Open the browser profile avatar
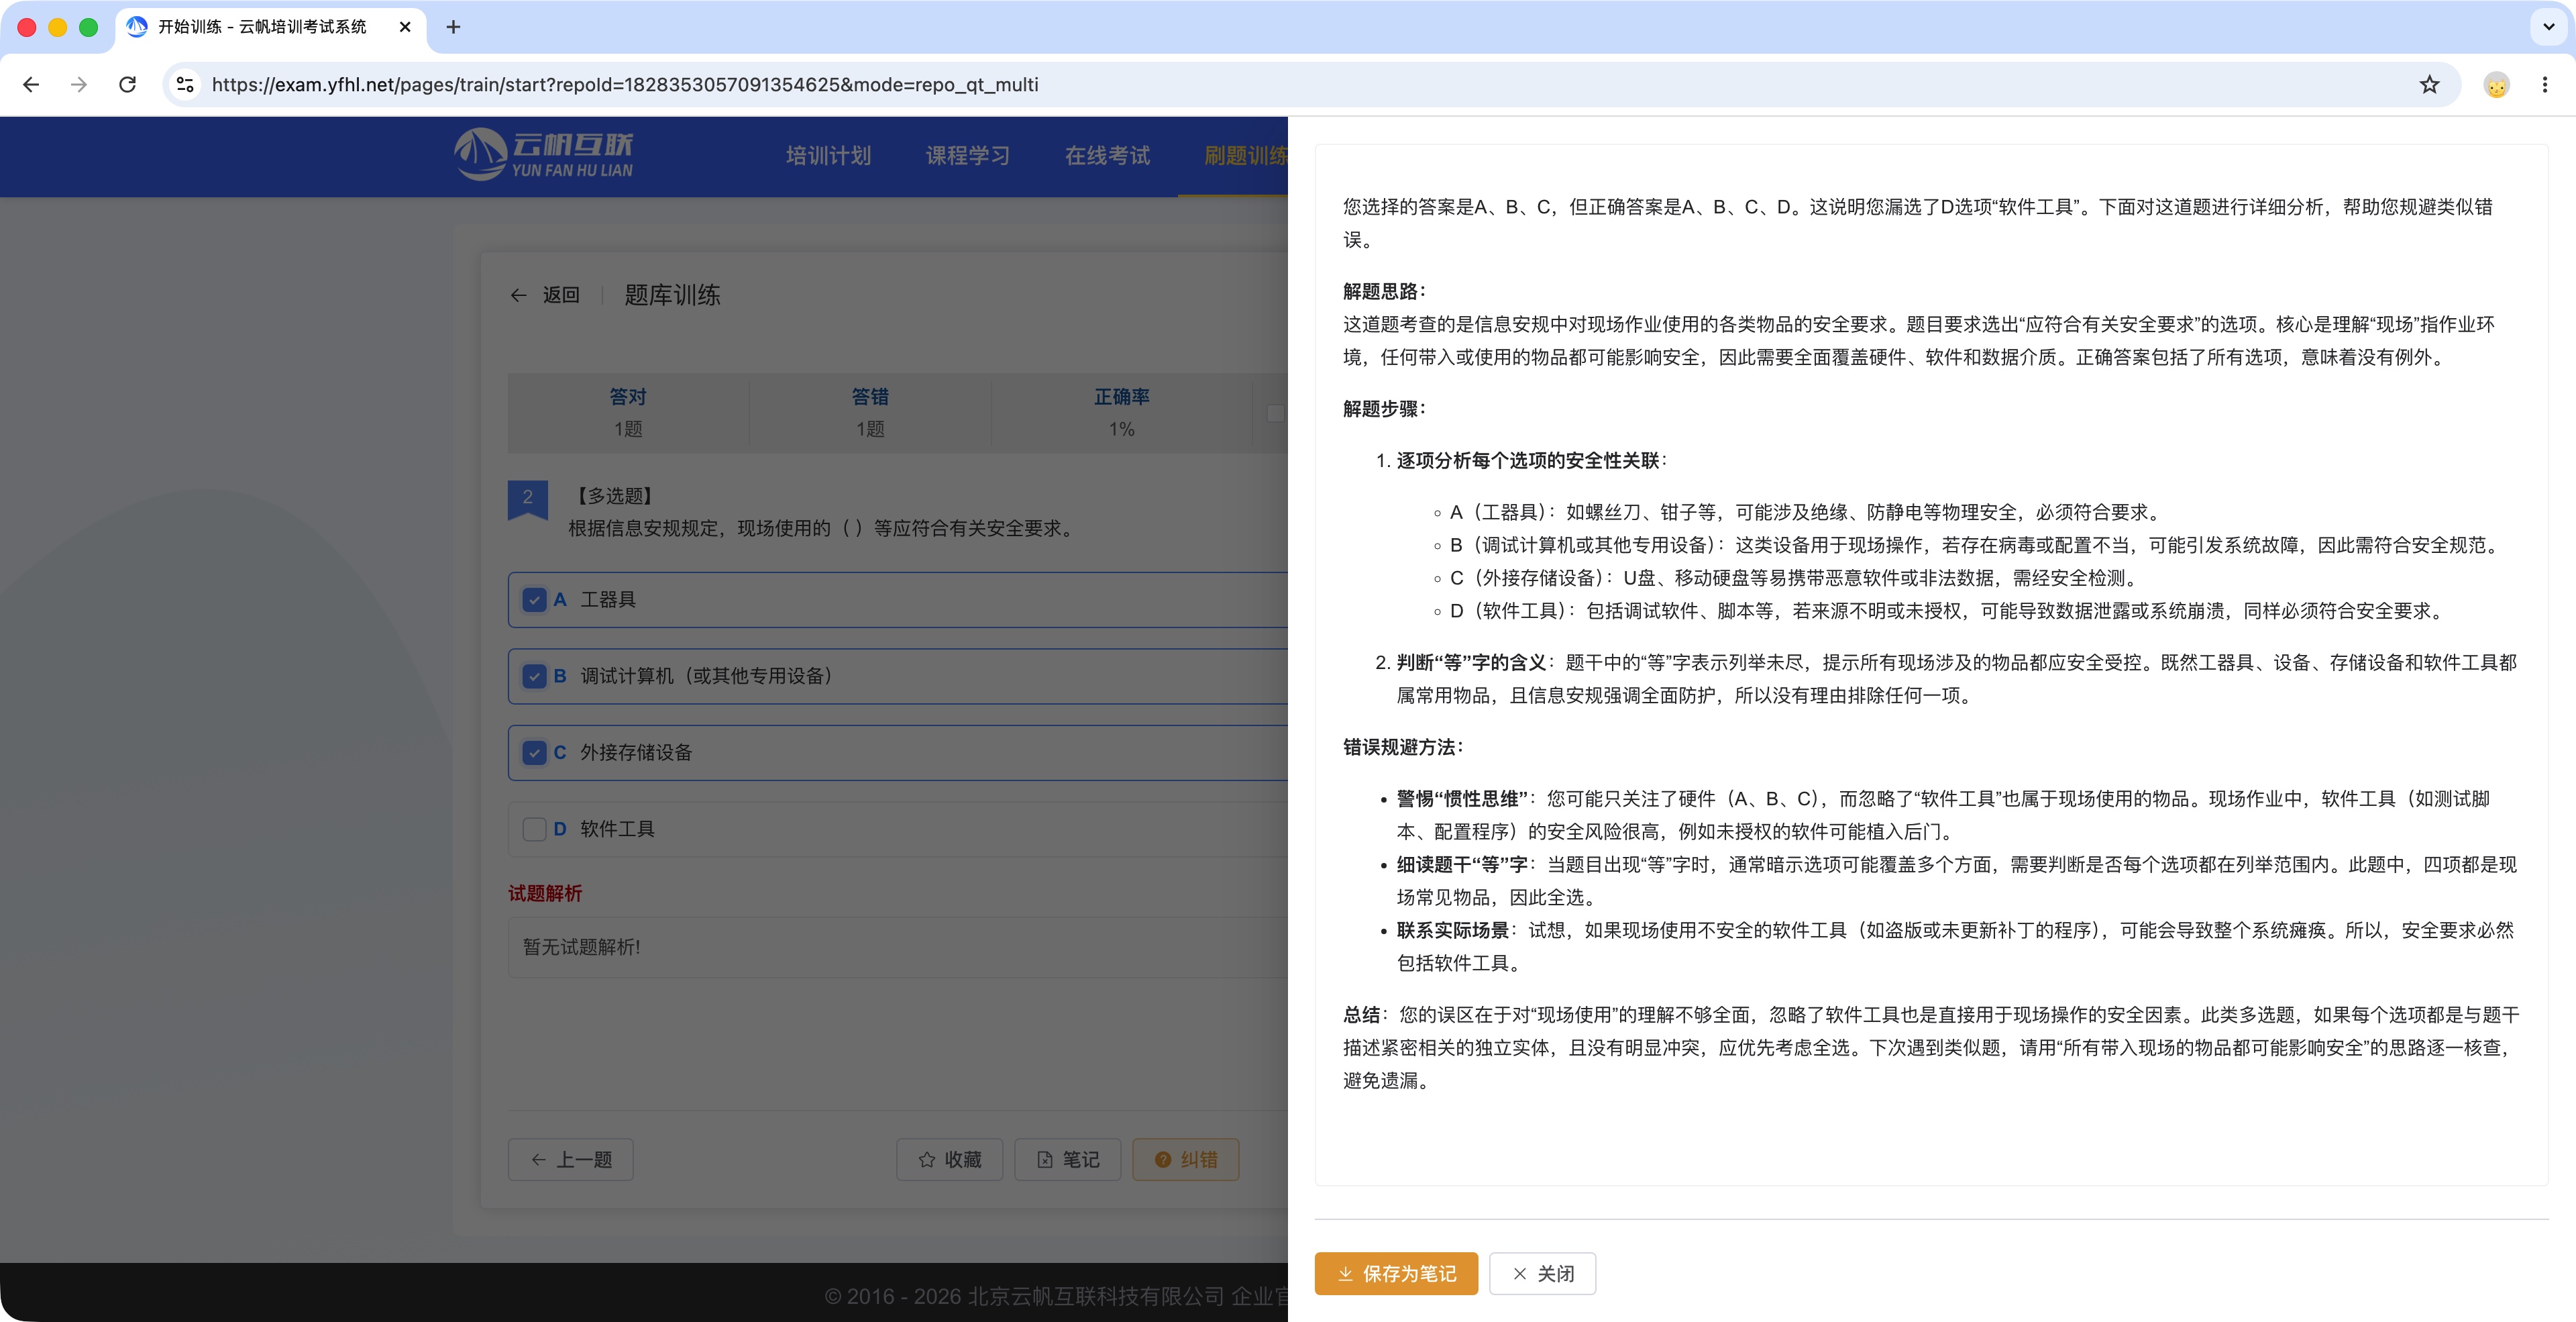 (2496, 85)
